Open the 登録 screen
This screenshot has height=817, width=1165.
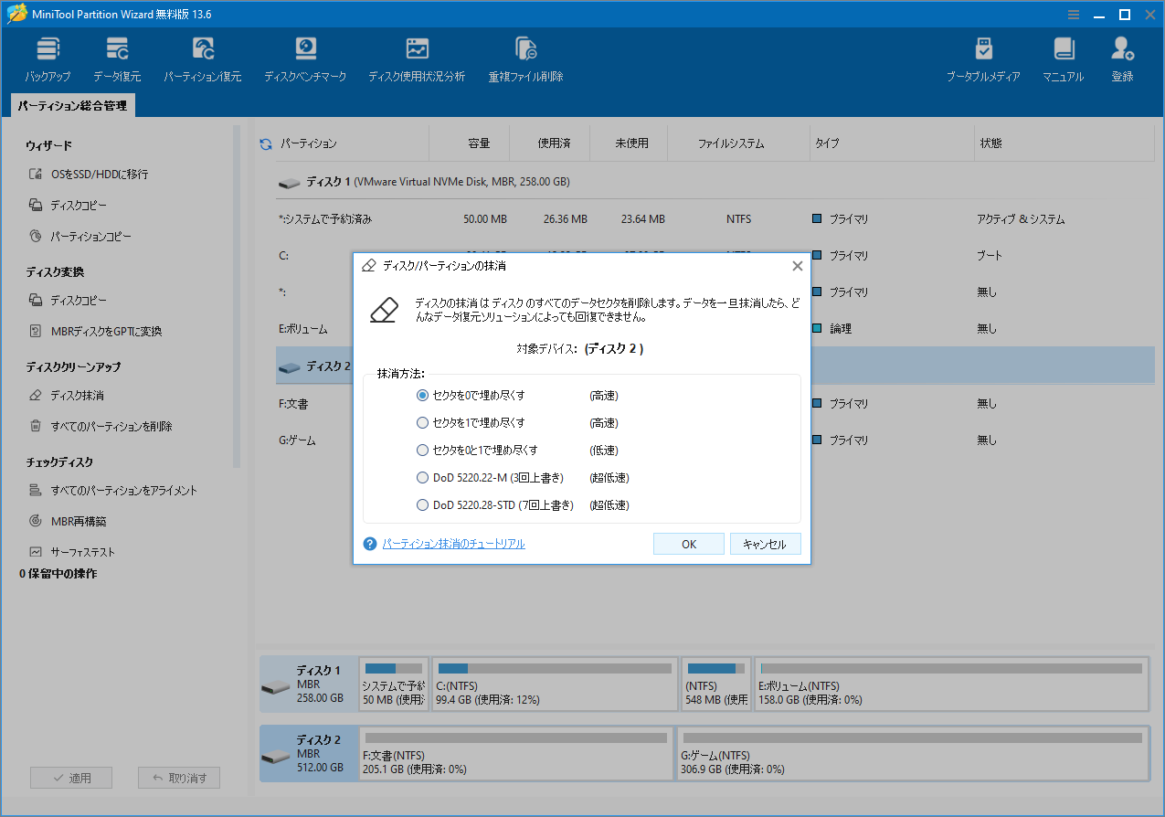[x=1121, y=57]
